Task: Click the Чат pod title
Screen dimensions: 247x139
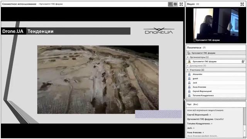Action: tap(189, 104)
